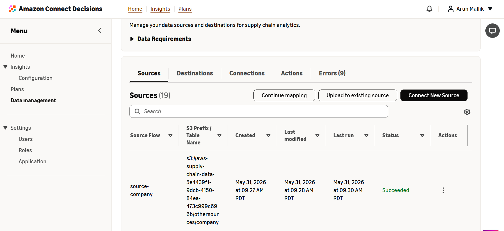504x231 pixels.
Task: Open the chat support bubble icon
Action: [493, 31]
